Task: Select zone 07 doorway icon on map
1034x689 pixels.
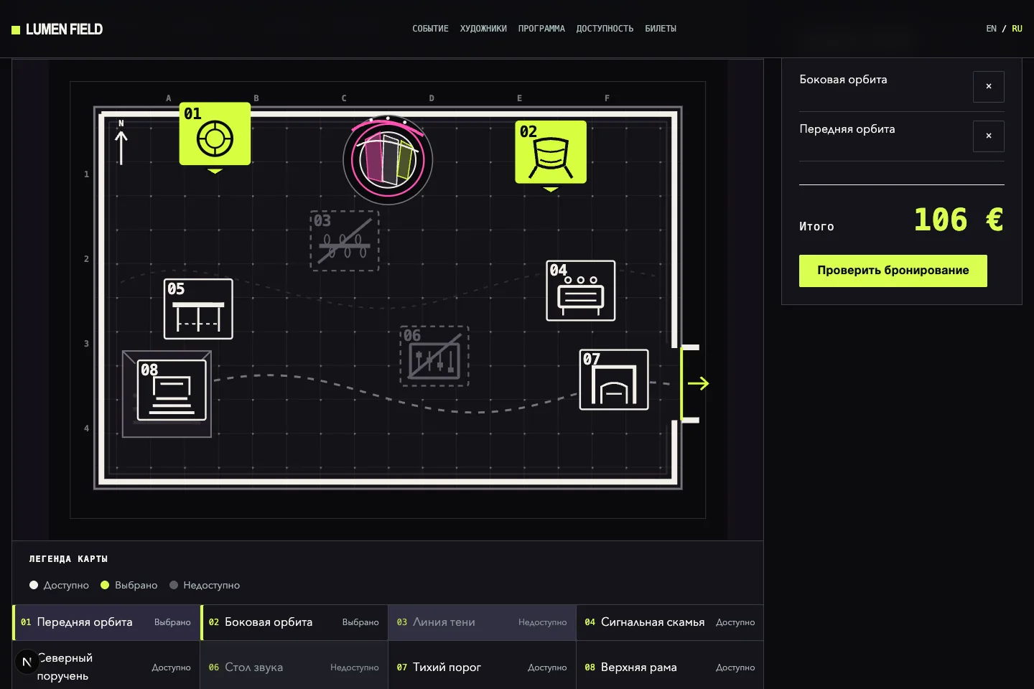Action: tap(614, 380)
